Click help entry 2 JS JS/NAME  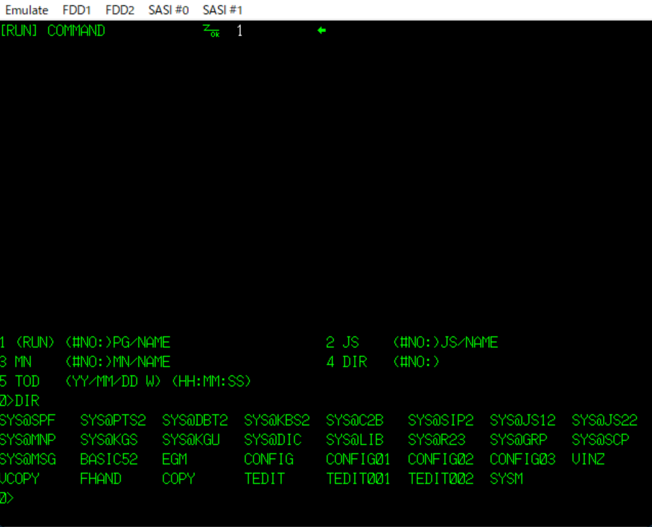(x=412, y=342)
